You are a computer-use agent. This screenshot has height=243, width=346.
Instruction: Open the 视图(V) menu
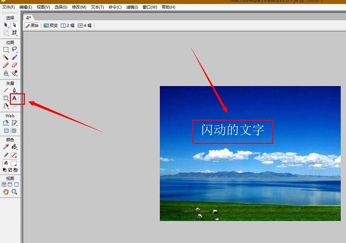coord(43,7)
